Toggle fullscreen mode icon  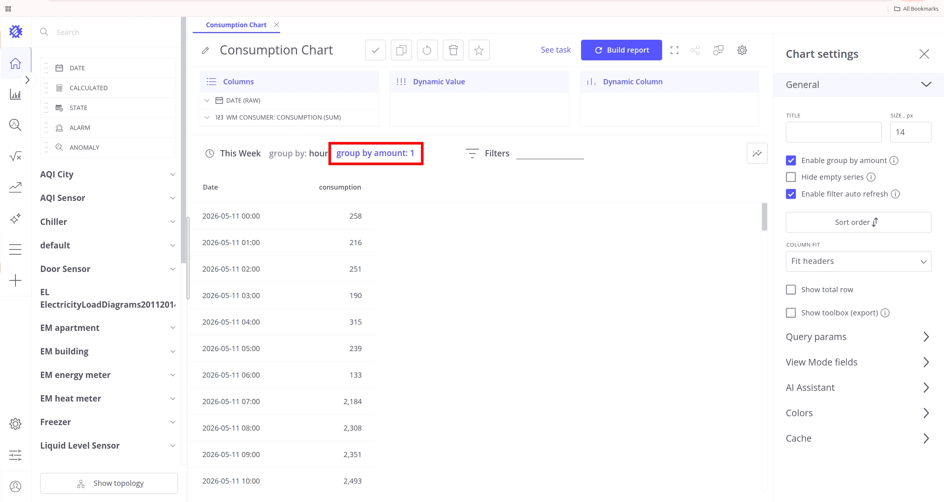[674, 50]
